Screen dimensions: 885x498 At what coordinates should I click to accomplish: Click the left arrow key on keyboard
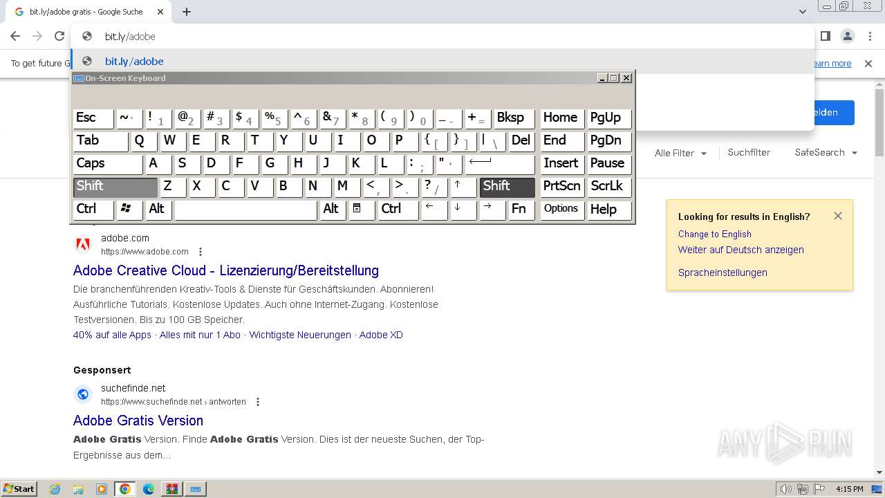tap(434, 209)
